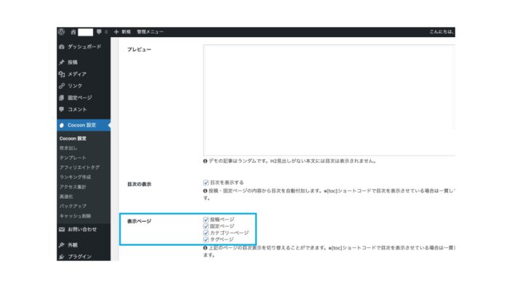Visit site via the home icon
The height and width of the screenshot is (288, 512).
point(73,32)
